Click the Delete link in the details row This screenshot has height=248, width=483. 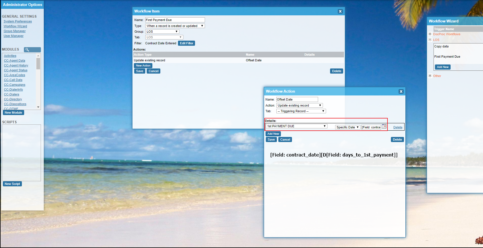(x=398, y=127)
